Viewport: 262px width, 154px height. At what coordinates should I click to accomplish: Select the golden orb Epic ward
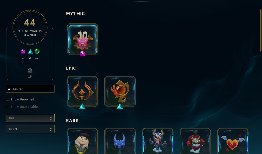pyautogui.click(x=120, y=91)
